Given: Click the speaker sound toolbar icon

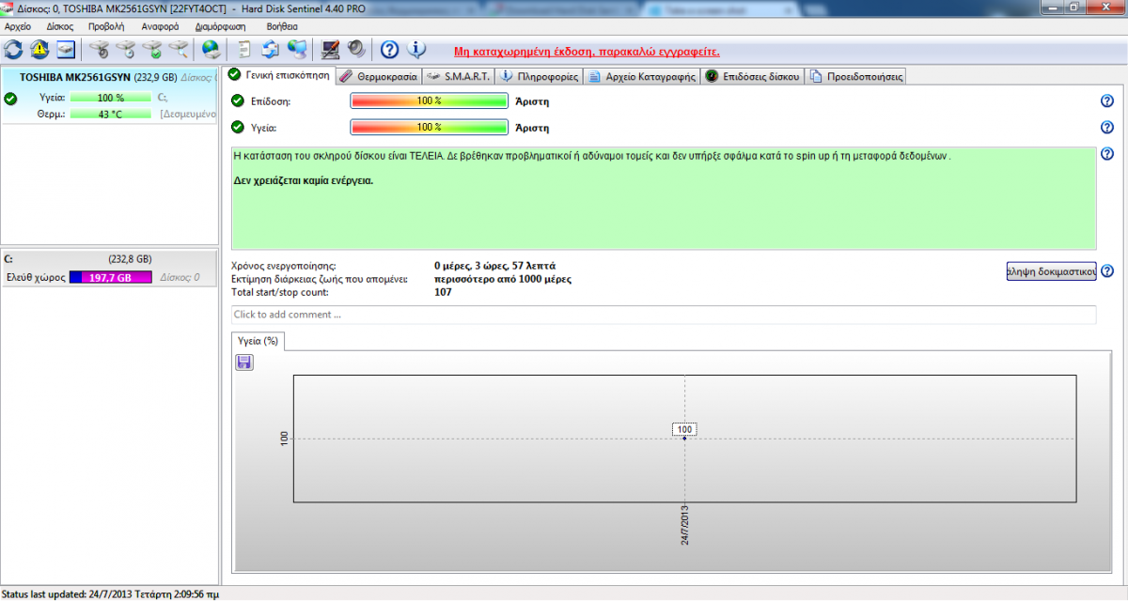Looking at the screenshot, I should point(356,49).
